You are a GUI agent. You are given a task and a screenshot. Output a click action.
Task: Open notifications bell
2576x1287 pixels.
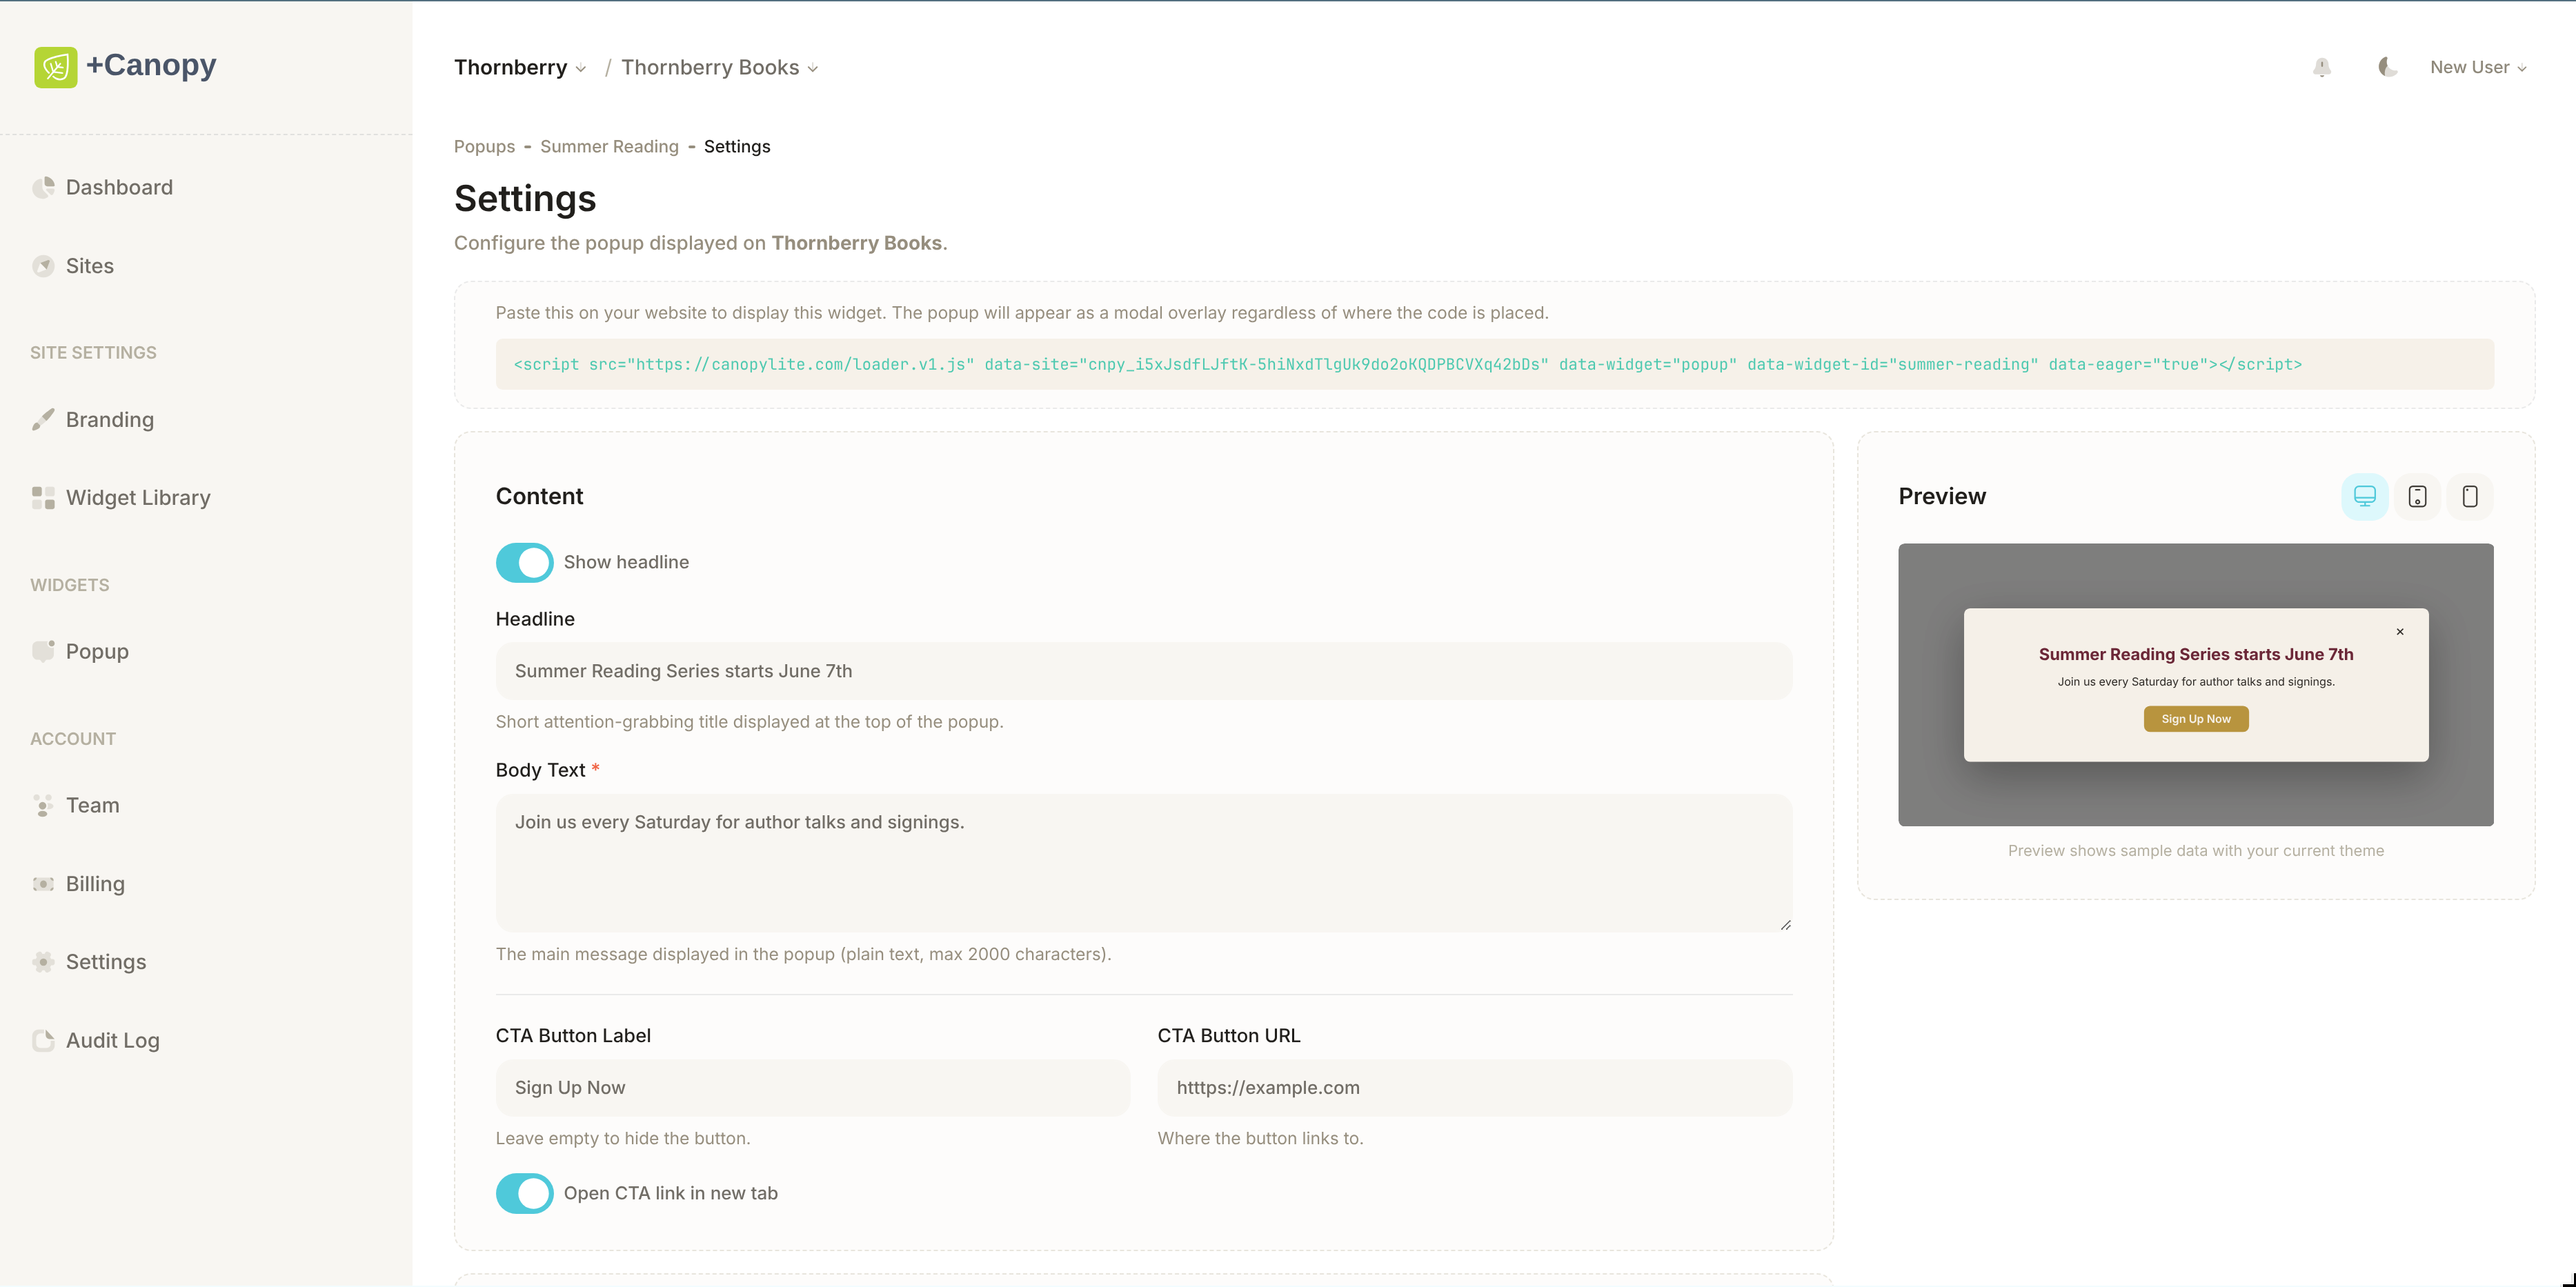pos(2322,67)
